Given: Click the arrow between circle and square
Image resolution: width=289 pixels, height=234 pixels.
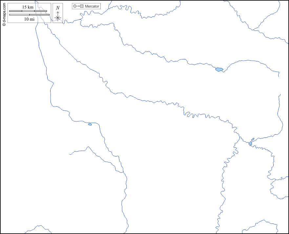Looking at the screenshot, I should click(x=78, y=6).
